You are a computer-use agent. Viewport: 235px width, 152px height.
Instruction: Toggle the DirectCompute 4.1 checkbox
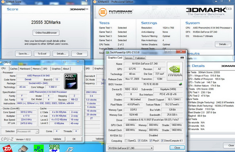[162, 141]
